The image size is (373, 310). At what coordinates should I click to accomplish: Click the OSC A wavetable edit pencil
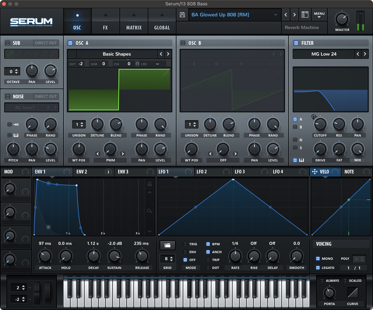click(165, 73)
